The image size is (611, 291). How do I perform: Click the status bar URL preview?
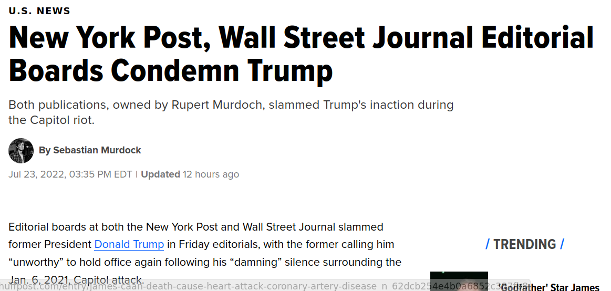click(265, 286)
